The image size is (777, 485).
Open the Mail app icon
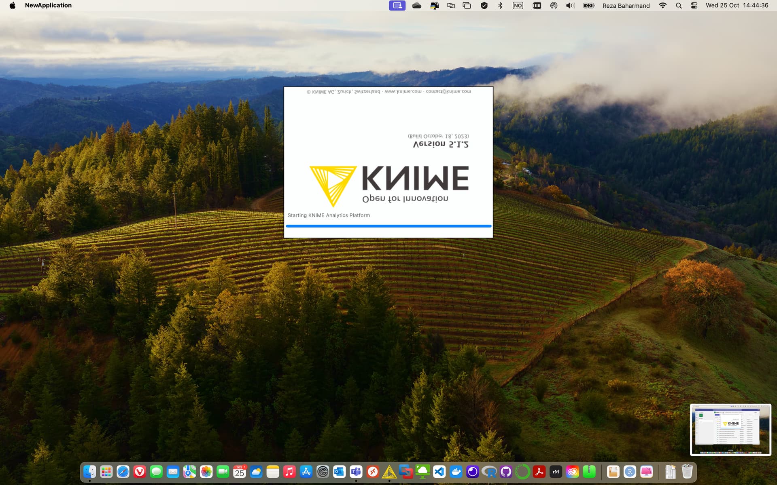pyautogui.click(x=173, y=472)
